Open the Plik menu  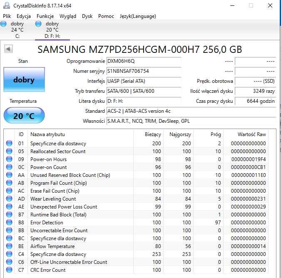tap(7, 16)
